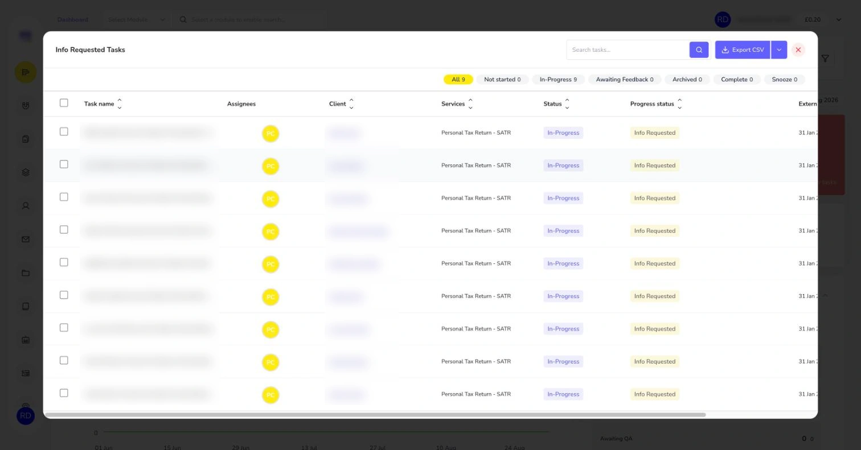The height and width of the screenshot is (450, 861).
Task: Select the In-Progress 9 filter tab
Action: click(x=558, y=80)
